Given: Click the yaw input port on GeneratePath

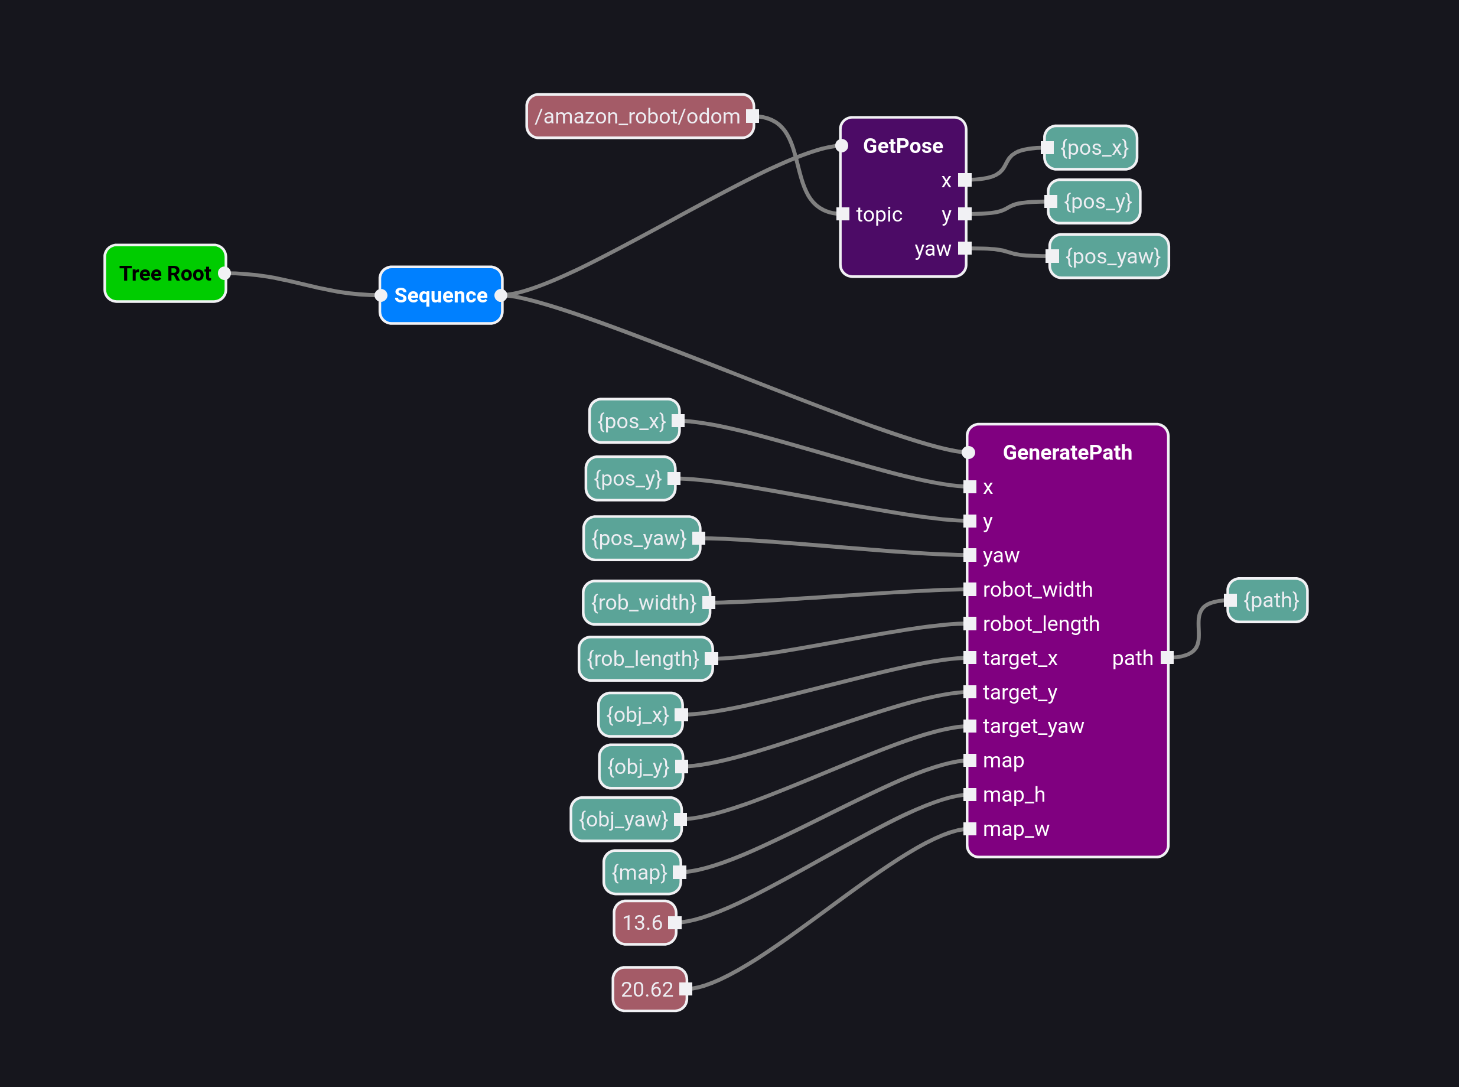Looking at the screenshot, I should 969,555.
